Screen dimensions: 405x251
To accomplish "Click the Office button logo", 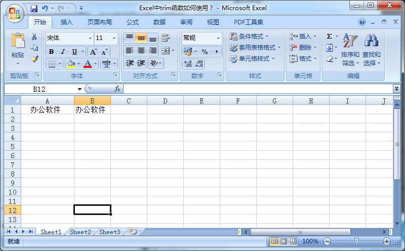I will click(15, 14).
